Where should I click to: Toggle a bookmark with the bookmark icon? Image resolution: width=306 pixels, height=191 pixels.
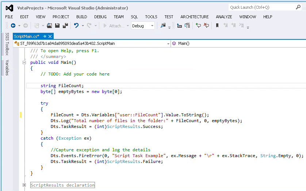(x=217, y=26)
